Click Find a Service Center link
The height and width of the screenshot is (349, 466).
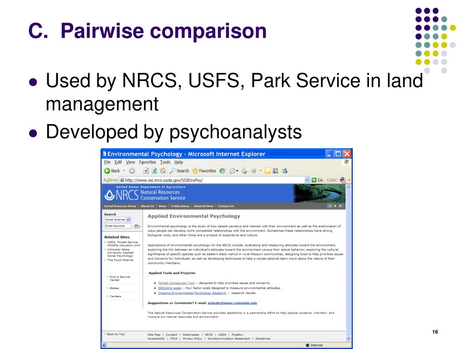[x=120, y=279]
